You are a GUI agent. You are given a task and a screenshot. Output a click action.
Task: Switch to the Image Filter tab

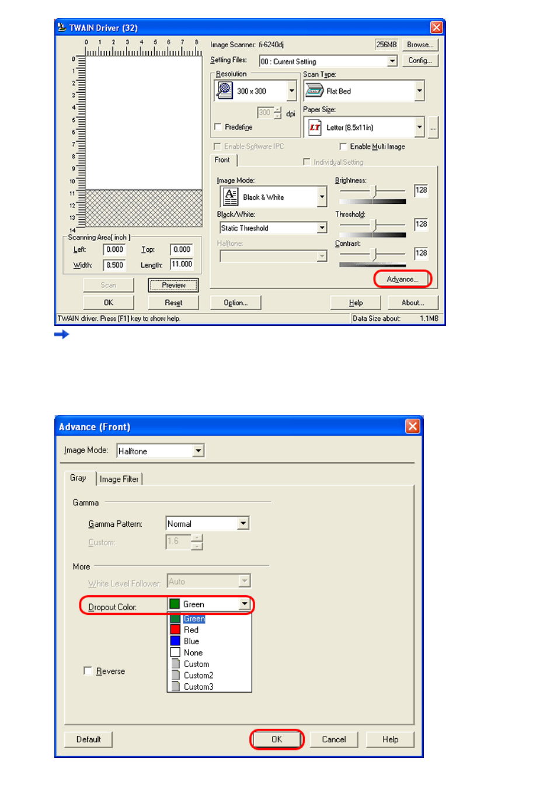[x=119, y=479]
